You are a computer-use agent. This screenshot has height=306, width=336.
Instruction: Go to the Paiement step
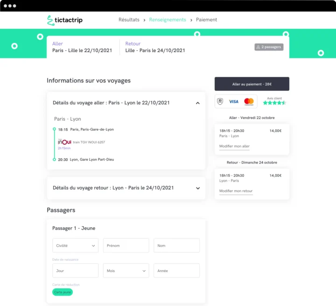[x=206, y=20]
